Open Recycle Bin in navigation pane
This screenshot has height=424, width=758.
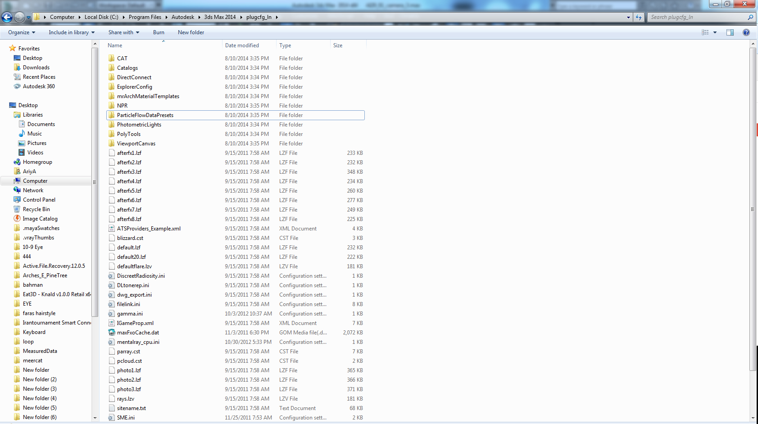click(36, 209)
